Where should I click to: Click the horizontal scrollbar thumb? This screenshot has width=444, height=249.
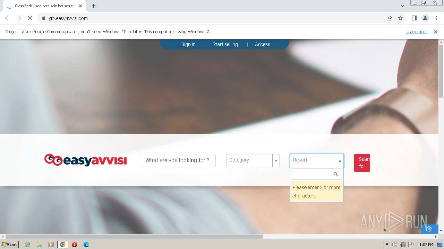click(x=134, y=237)
